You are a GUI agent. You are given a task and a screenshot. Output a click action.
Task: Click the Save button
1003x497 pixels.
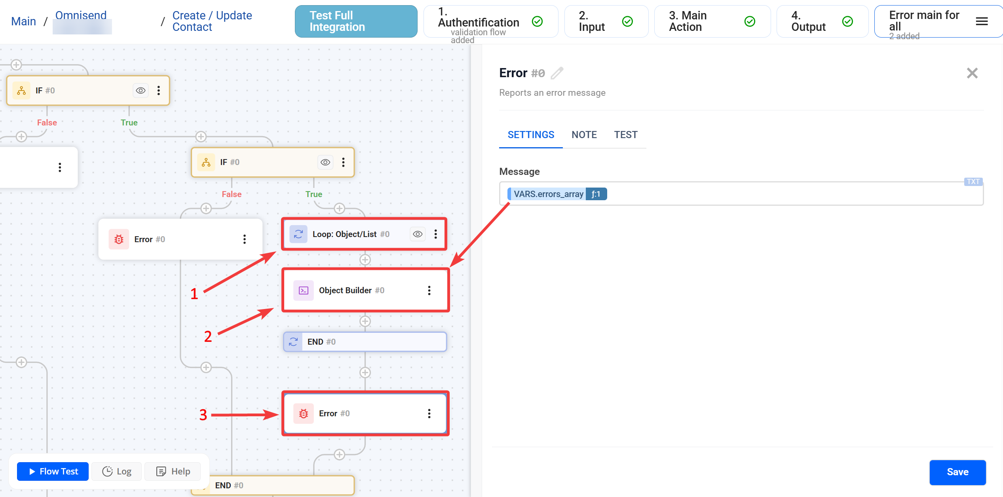(957, 472)
